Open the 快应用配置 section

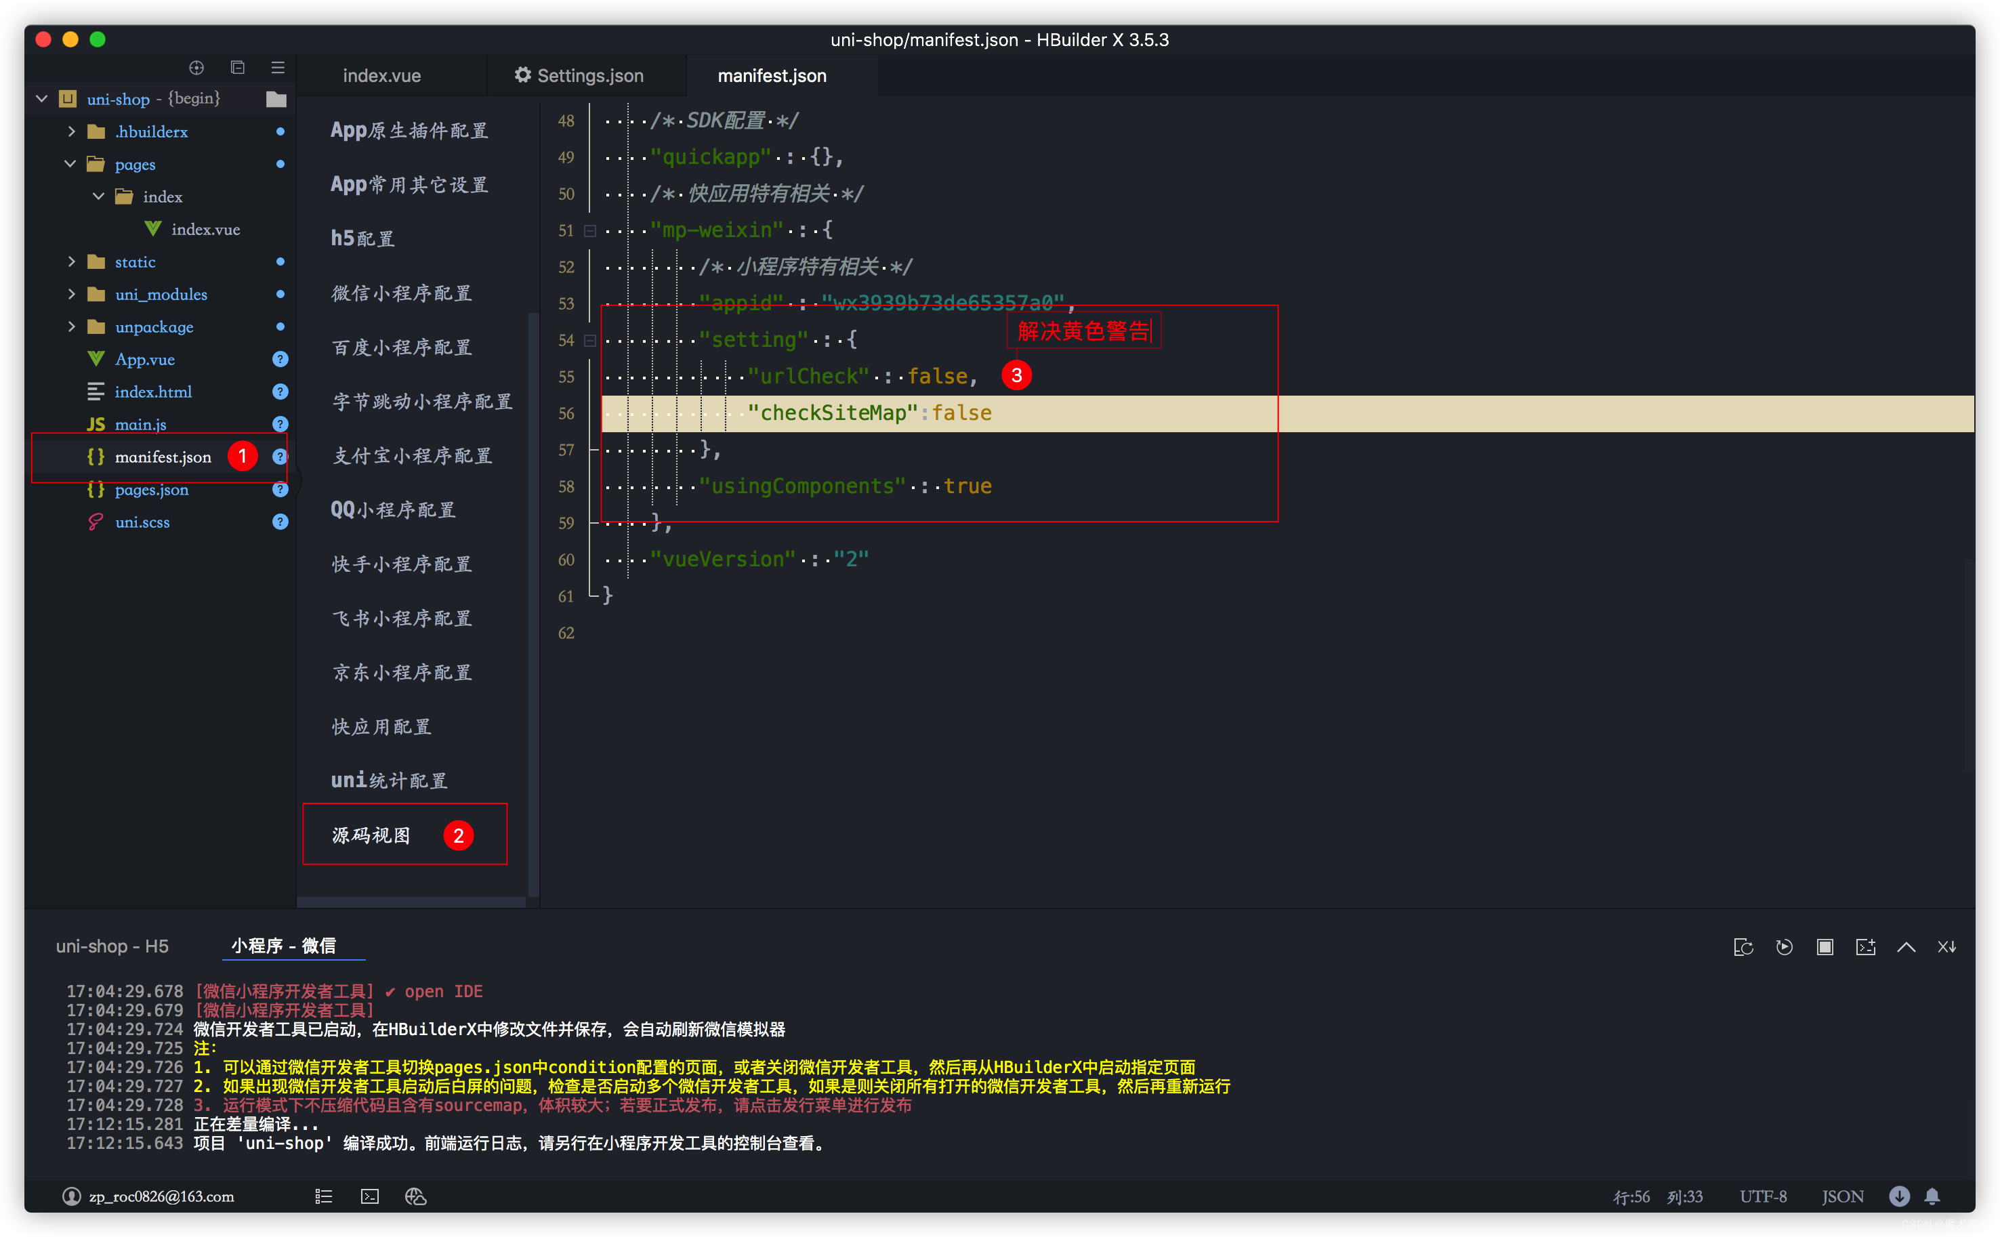pyautogui.click(x=381, y=726)
